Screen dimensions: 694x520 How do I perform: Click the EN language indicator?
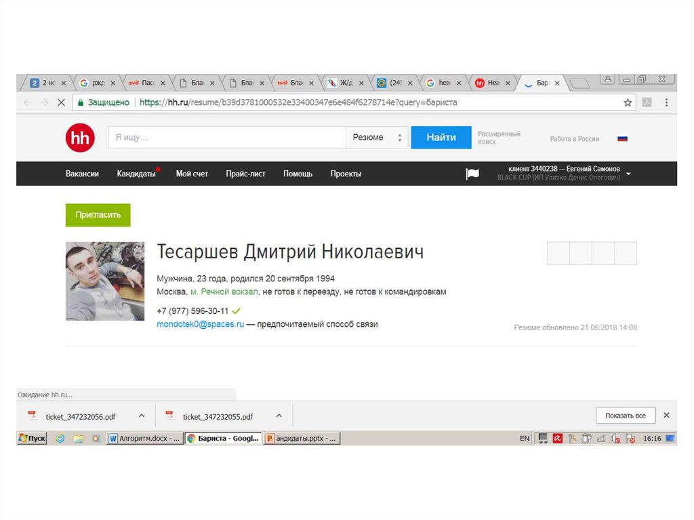click(x=525, y=439)
